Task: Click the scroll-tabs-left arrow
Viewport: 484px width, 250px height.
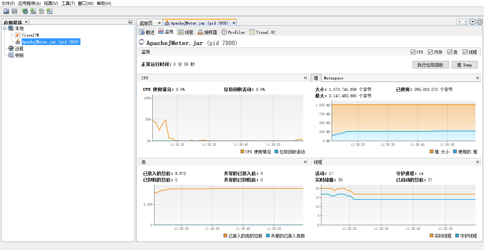Action: click(460, 22)
